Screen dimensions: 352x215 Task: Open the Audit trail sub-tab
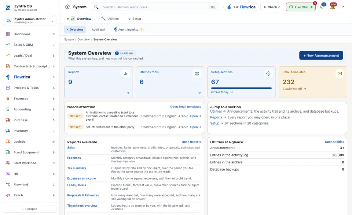click(x=98, y=30)
